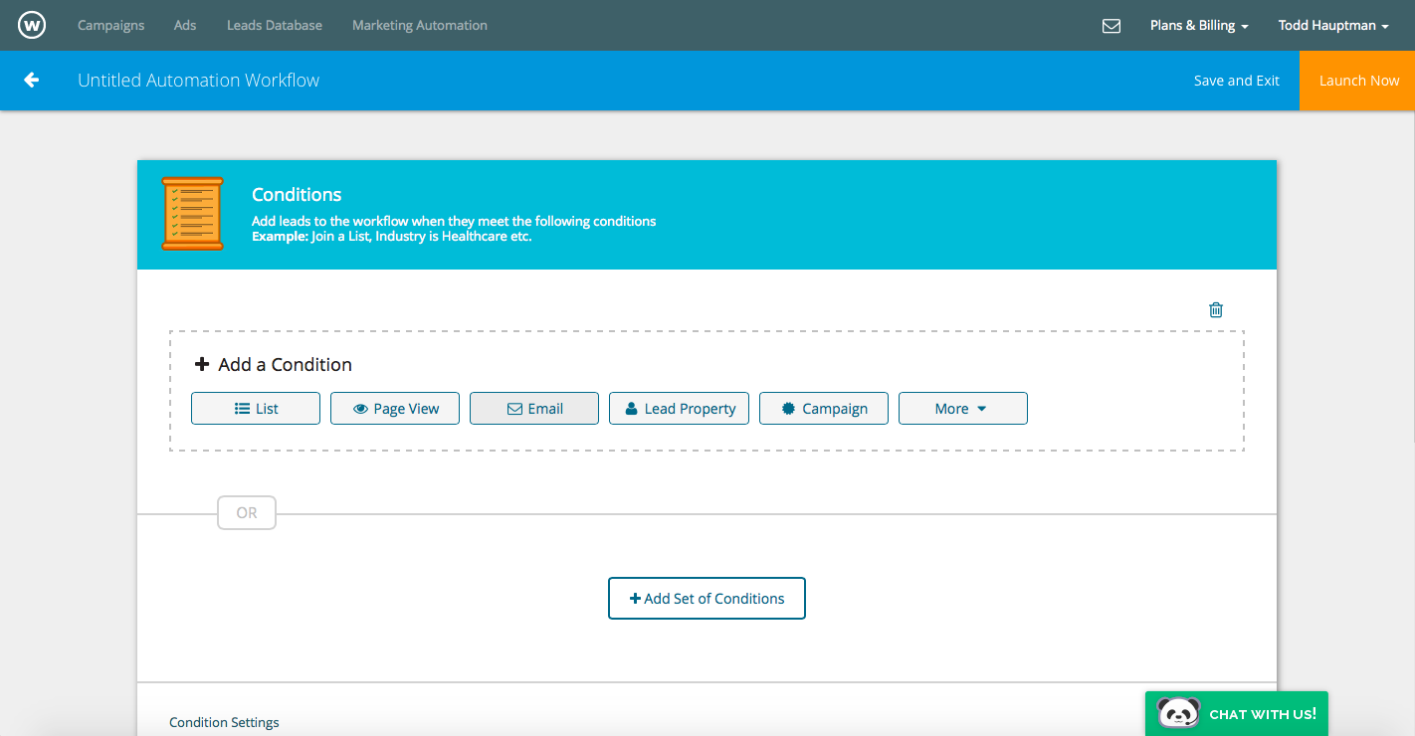Click Add Set of Conditions button
1415x736 pixels.
[x=707, y=599]
